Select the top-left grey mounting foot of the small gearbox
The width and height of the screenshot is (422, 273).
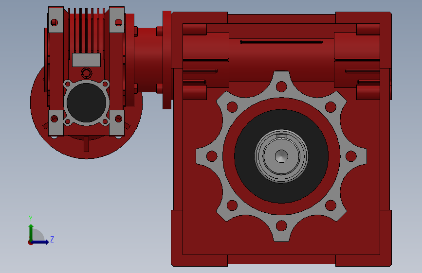(x=56, y=20)
